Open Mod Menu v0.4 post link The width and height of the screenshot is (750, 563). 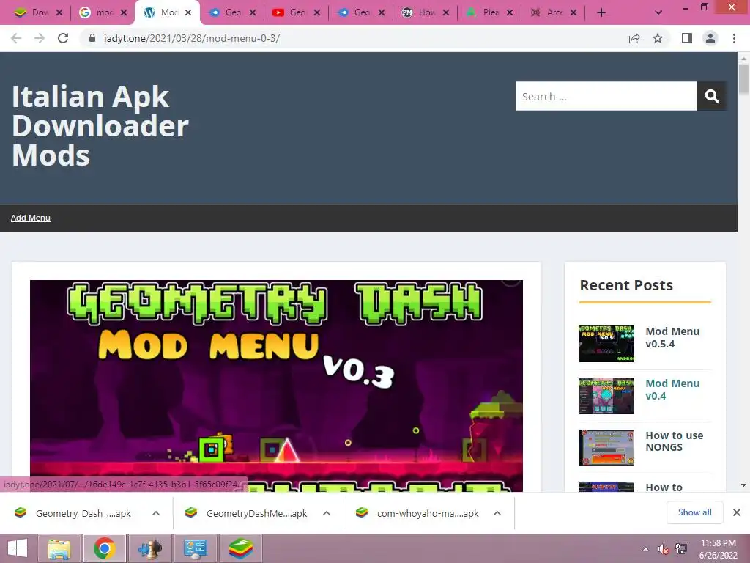tap(672, 390)
